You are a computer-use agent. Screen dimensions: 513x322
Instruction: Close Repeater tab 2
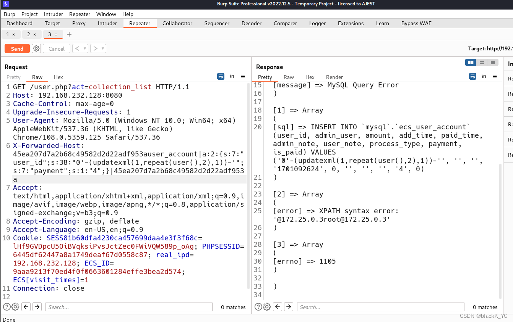tap(34, 34)
